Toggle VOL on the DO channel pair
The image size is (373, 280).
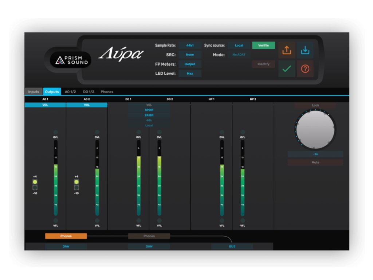(149, 105)
